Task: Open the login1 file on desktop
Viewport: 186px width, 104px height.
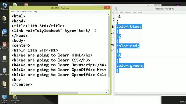Action: click(4, 59)
